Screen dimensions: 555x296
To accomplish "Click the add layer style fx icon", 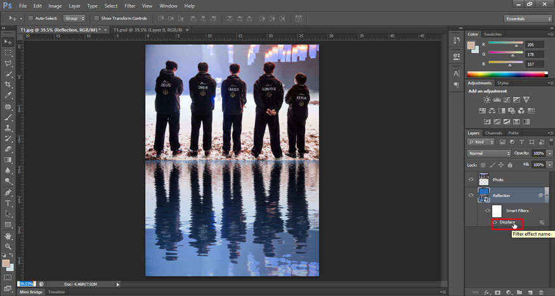I will click(487, 292).
